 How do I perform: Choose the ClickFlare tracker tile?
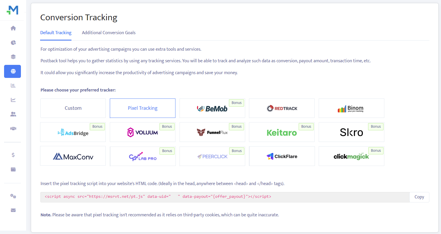click(282, 156)
